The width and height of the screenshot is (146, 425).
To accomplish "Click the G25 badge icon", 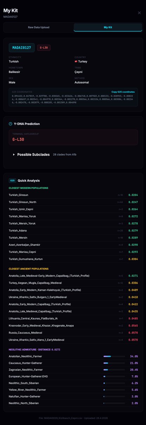I will (12, 180).
